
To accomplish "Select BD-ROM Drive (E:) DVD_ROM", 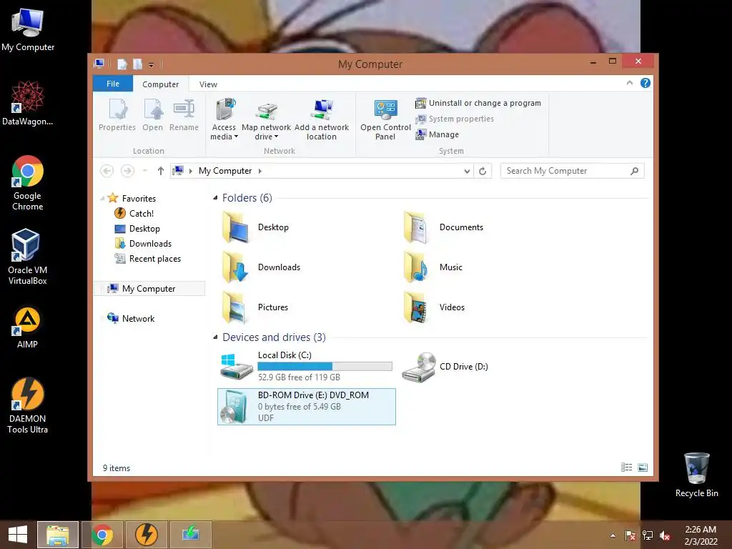I will [x=307, y=407].
